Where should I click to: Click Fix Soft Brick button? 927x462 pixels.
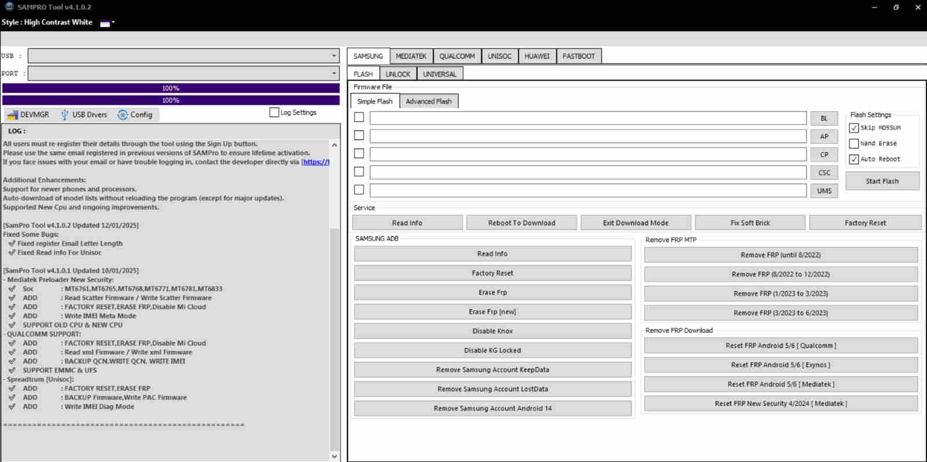[x=750, y=223]
